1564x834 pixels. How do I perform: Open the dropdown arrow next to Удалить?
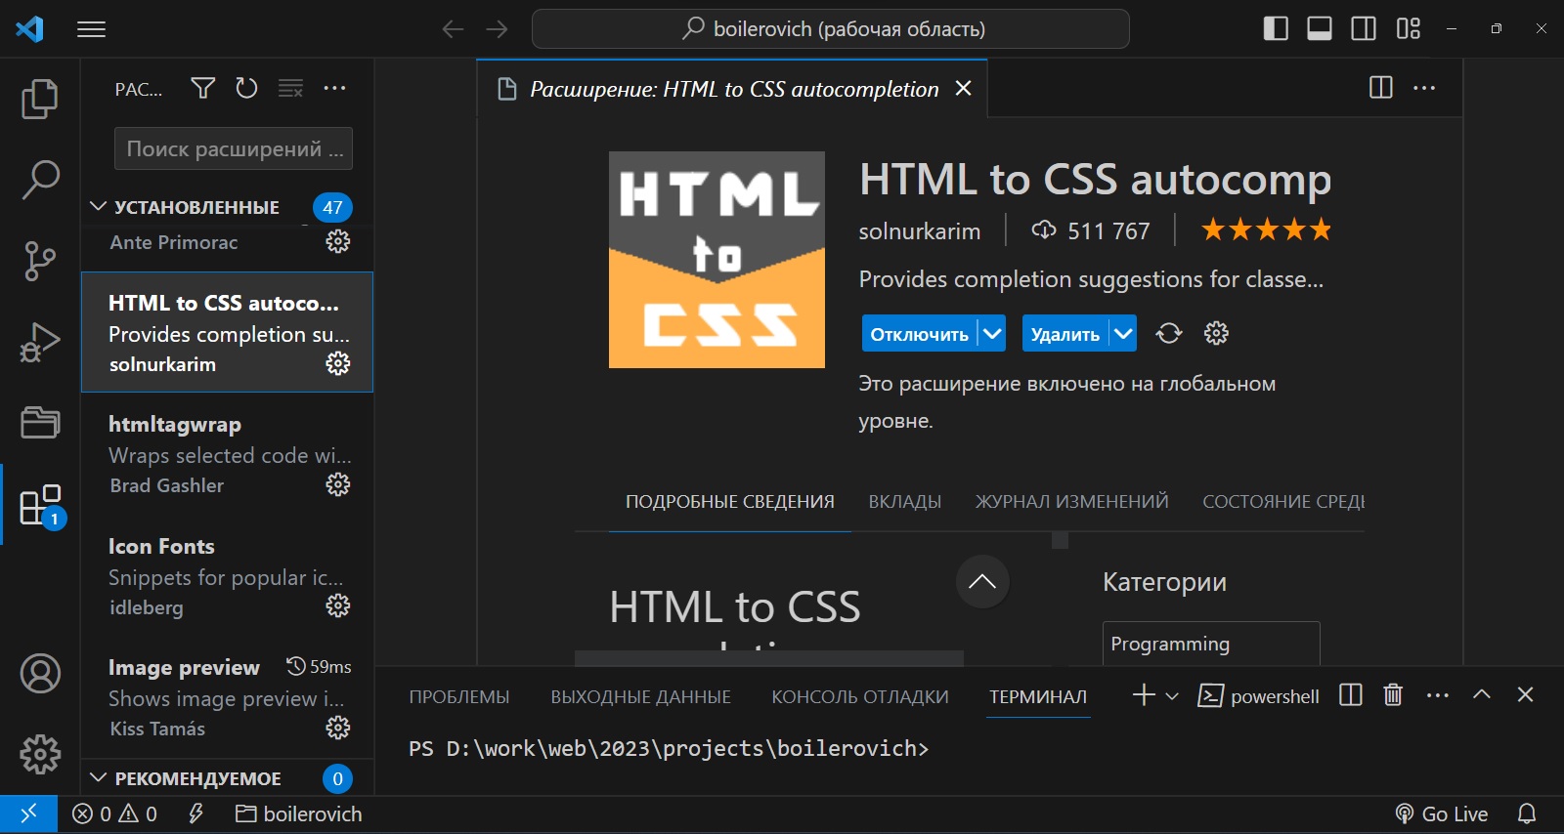click(x=1123, y=333)
